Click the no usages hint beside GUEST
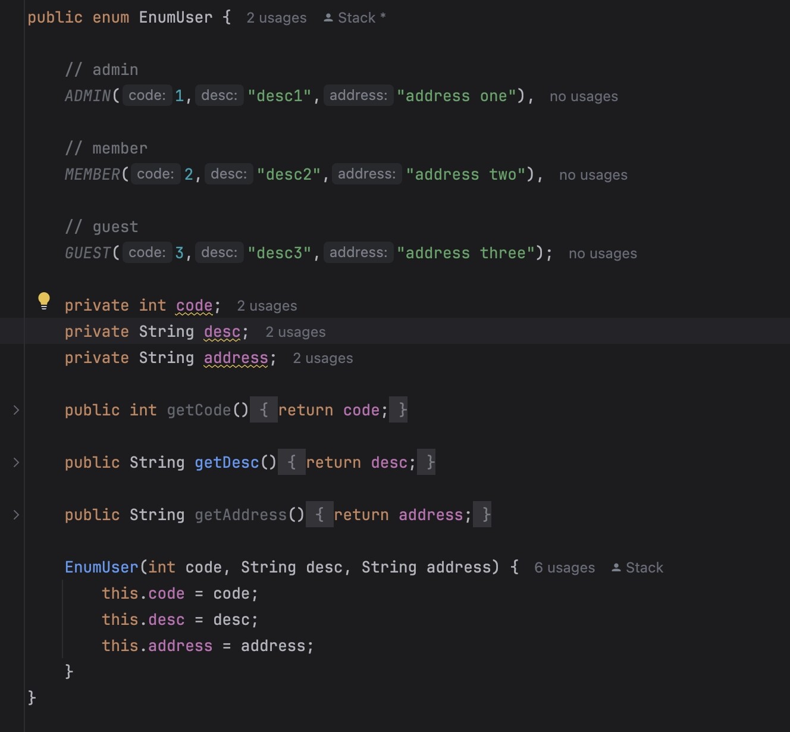 602,254
